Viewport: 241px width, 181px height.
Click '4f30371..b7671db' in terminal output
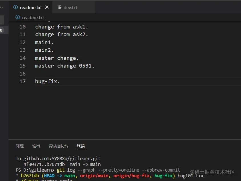point(44,164)
